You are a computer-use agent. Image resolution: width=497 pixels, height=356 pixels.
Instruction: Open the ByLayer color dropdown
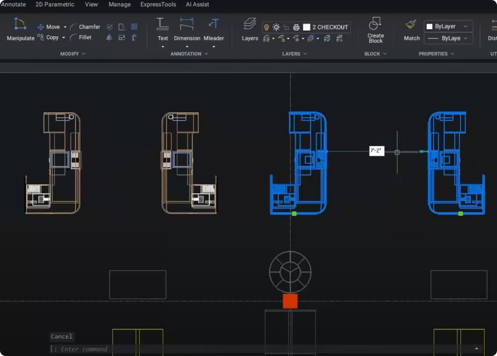(x=448, y=26)
